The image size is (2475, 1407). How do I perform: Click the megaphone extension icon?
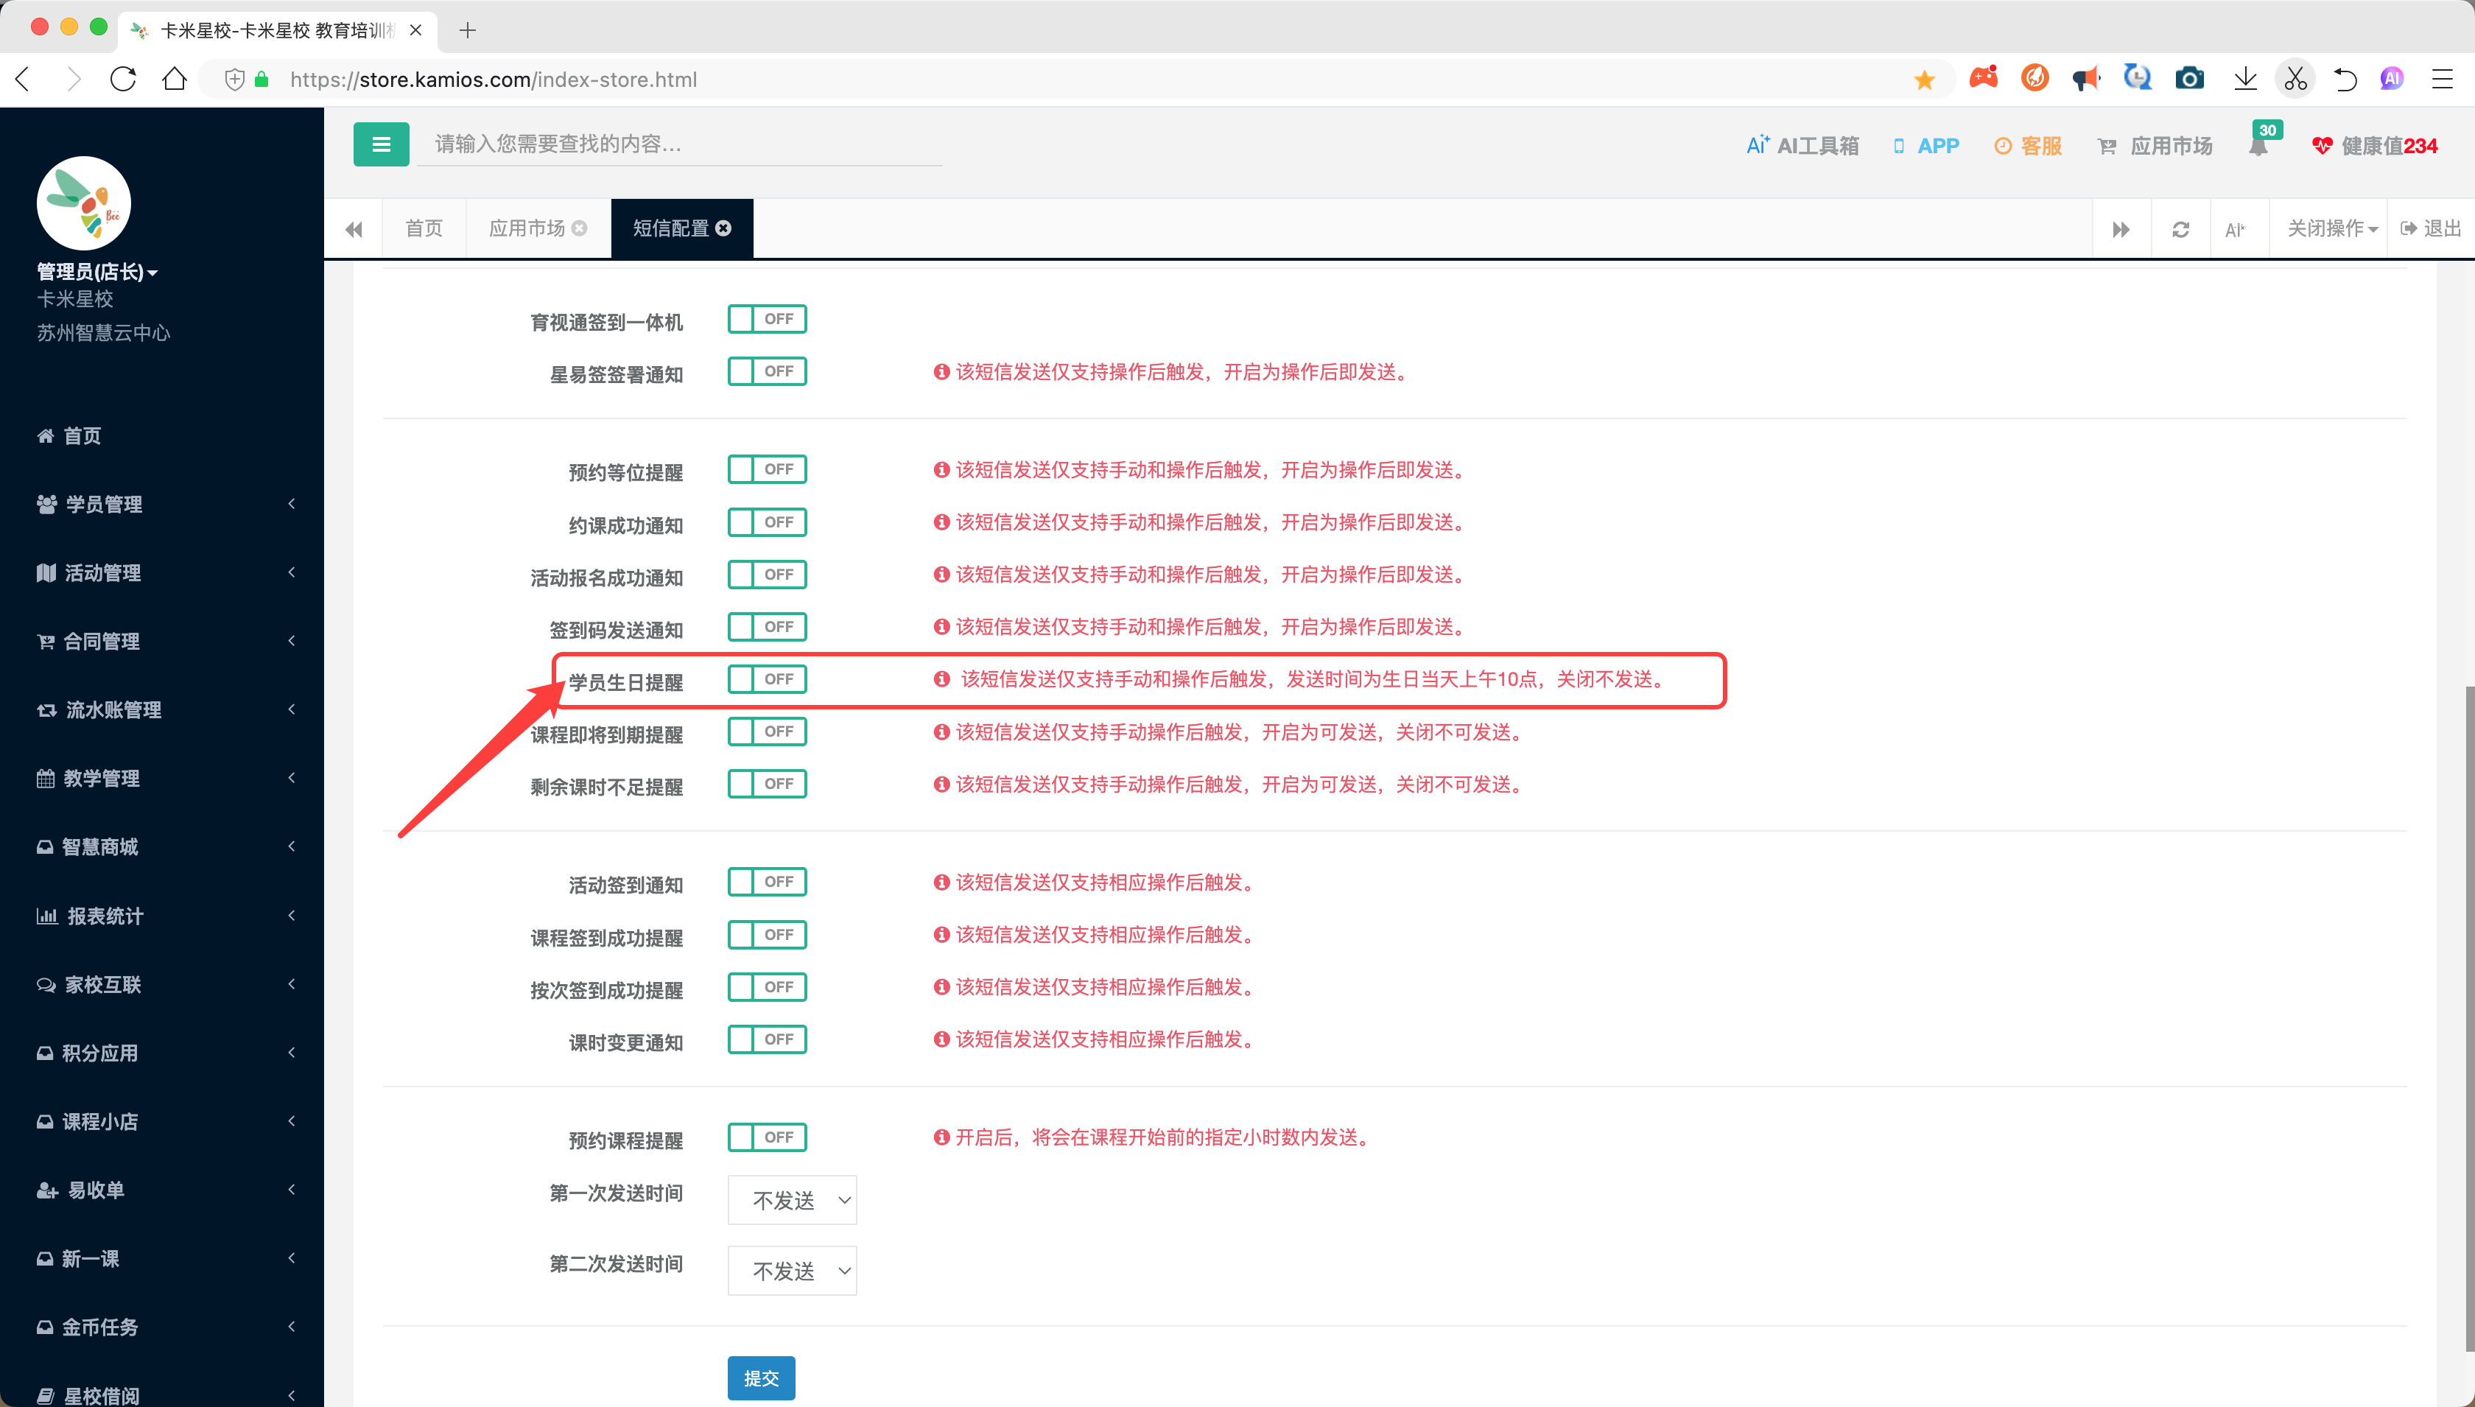[x=2087, y=80]
